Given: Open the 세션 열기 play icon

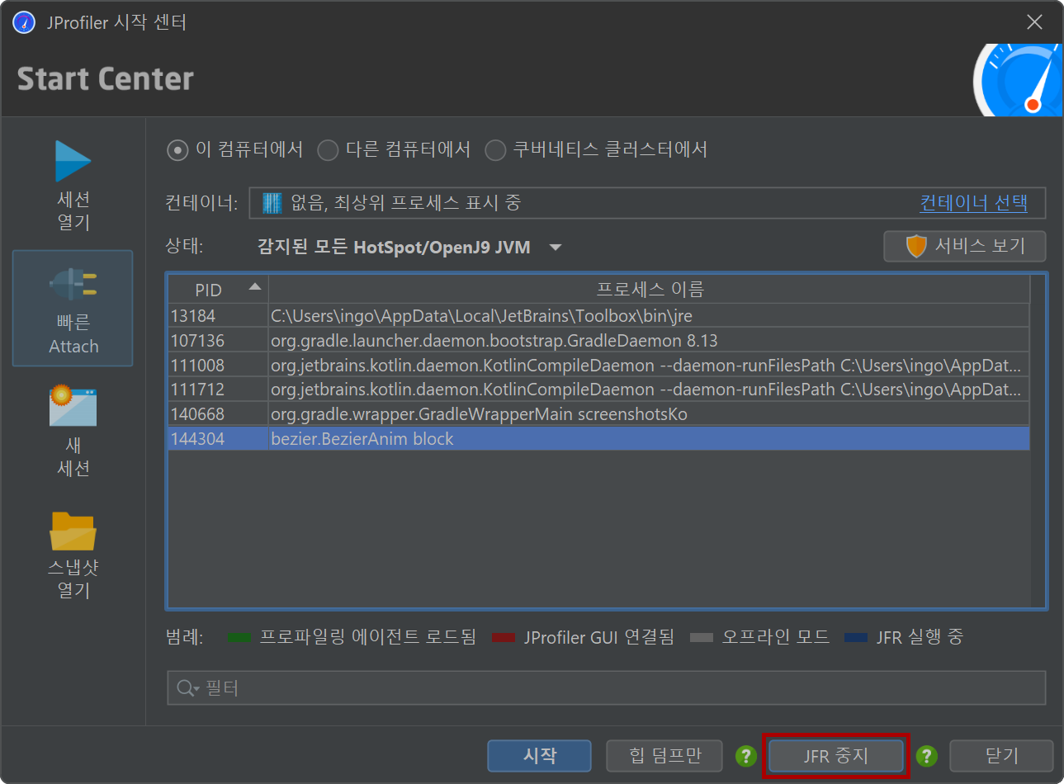Looking at the screenshot, I should coord(73,161).
